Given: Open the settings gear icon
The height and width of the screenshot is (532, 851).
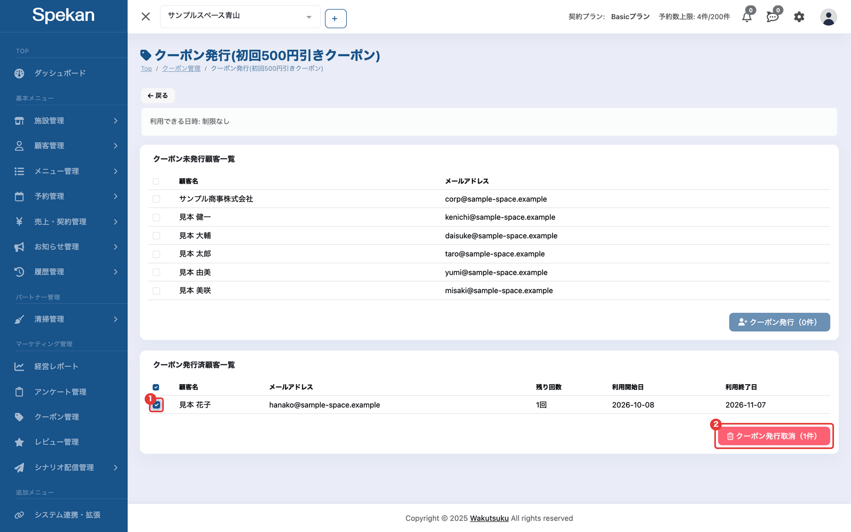Looking at the screenshot, I should (799, 17).
